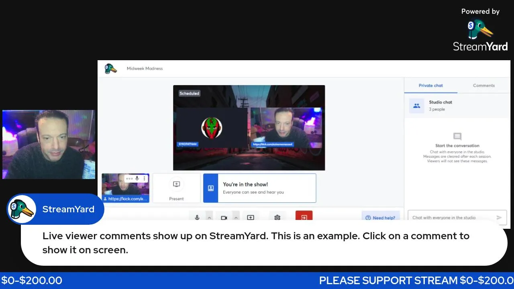Select the webcam guest tile on stage
Image resolution: width=514 pixels, height=289 pixels.
point(286,128)
